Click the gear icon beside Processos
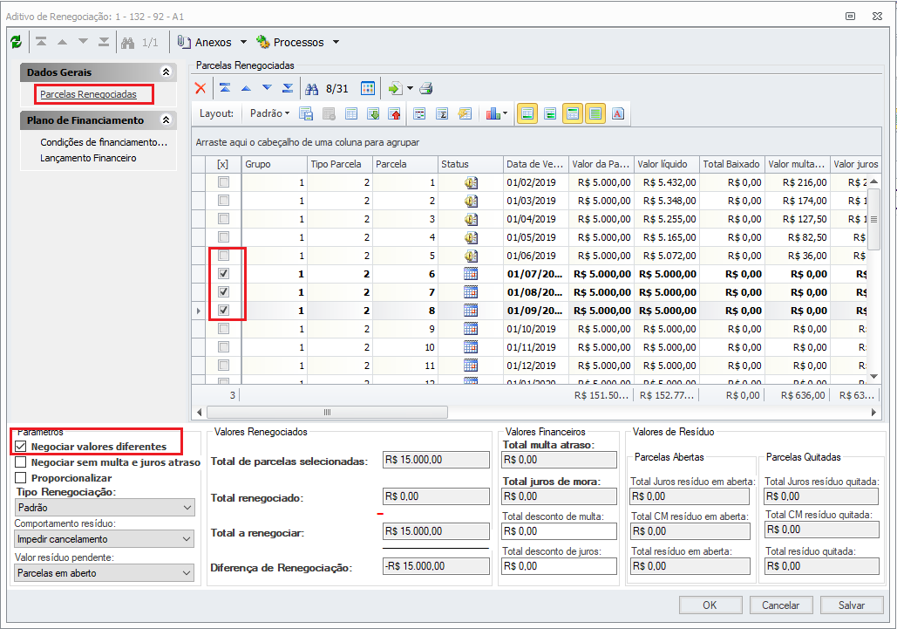 [263, 42]
